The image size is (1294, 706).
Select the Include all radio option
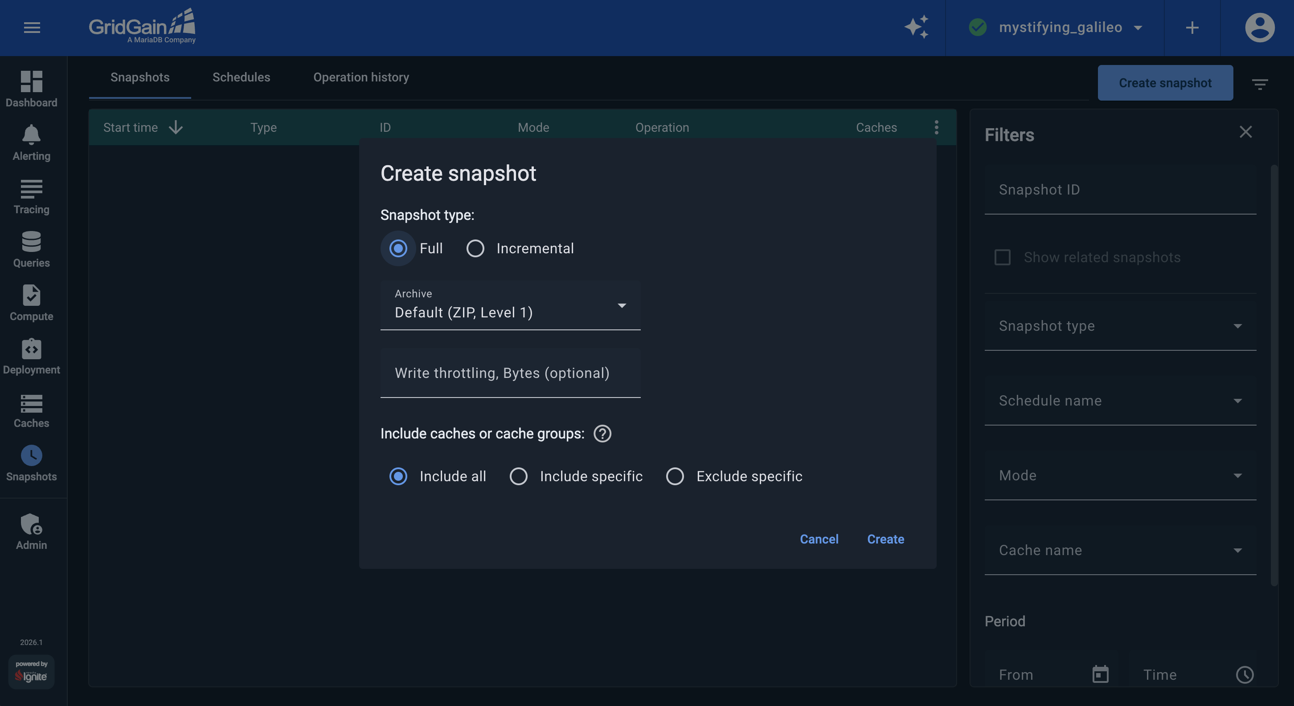(398, 476)
